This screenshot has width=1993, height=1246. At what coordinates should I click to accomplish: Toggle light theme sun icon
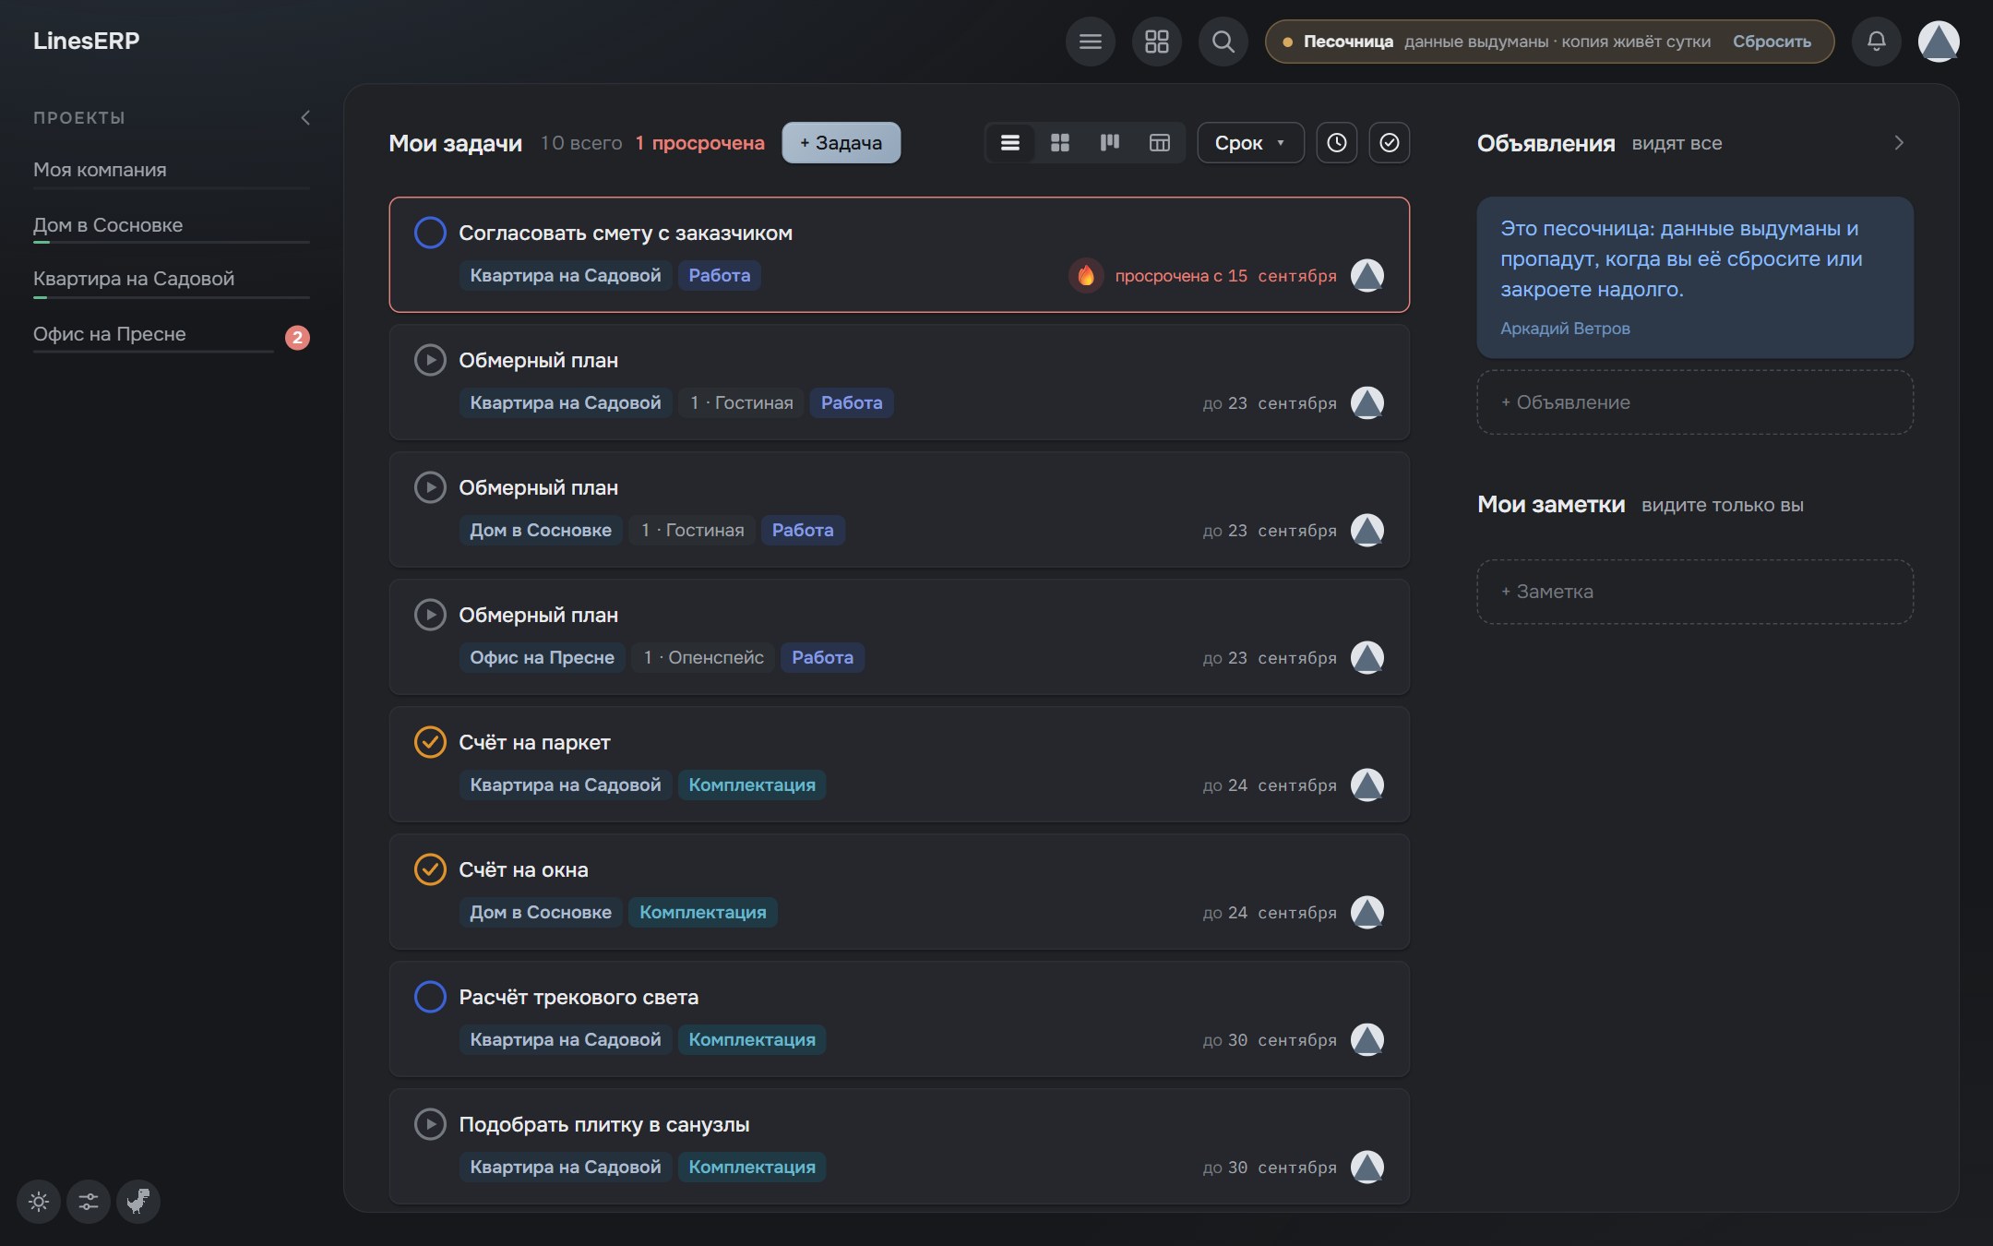click(39, 1202)
